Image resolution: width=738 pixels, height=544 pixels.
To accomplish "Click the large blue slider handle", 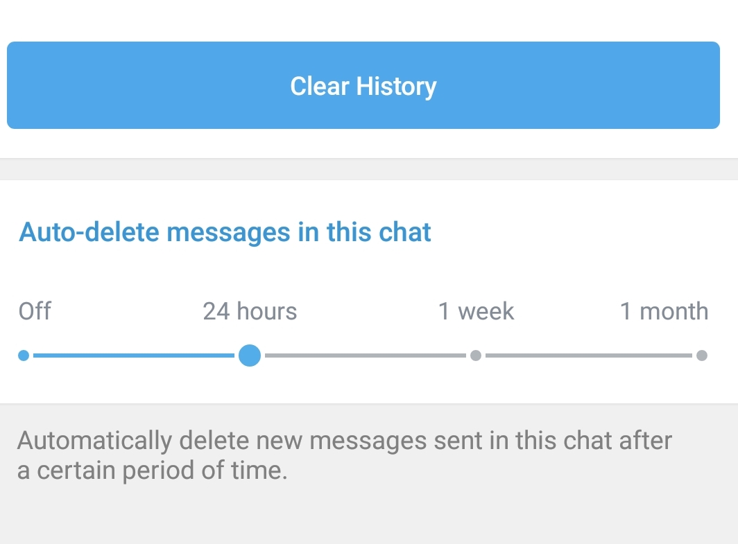I will pyautogui.click(x=250, y=356).
